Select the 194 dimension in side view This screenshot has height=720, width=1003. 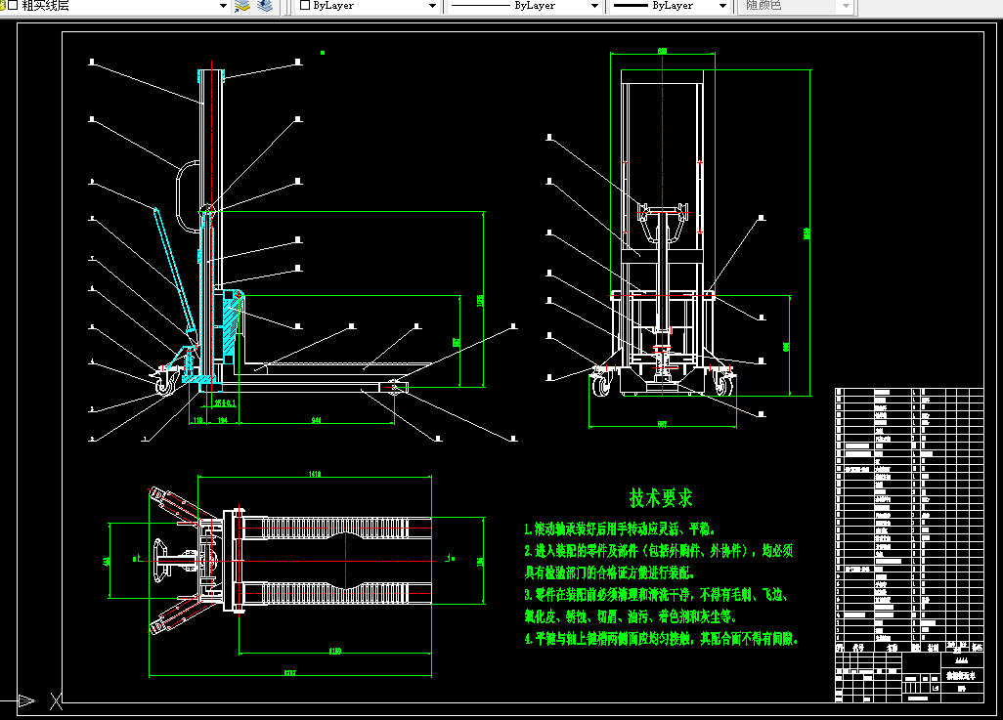click(222, 420)
